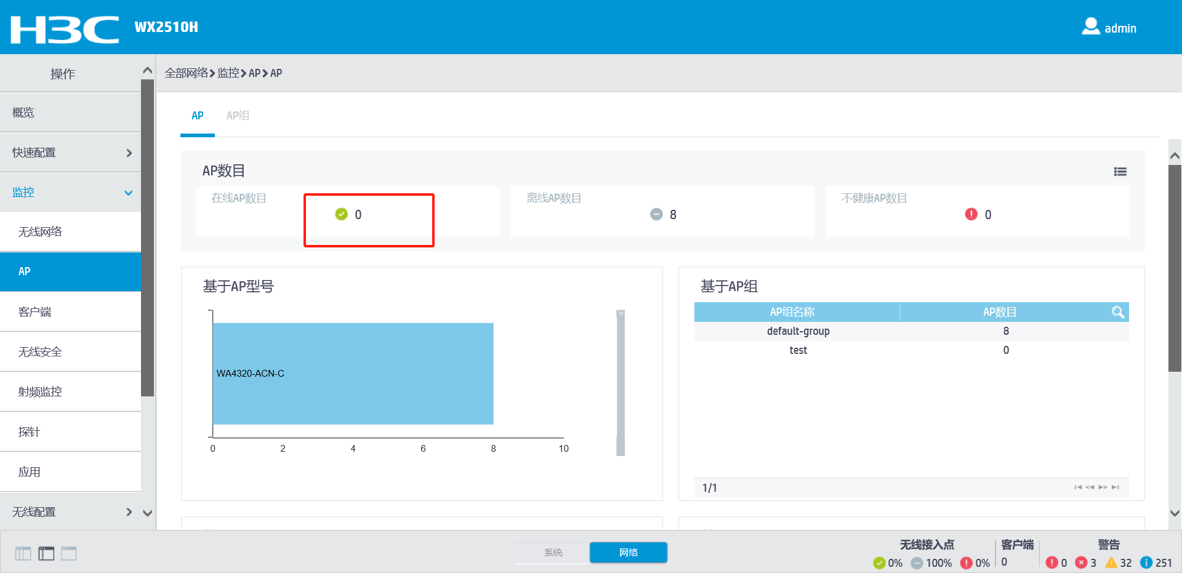The height and width of the screenshot is (573, 1182).
Task: Open the admin user account icon
Action: pyautogui.click(x=1091, y=26)
